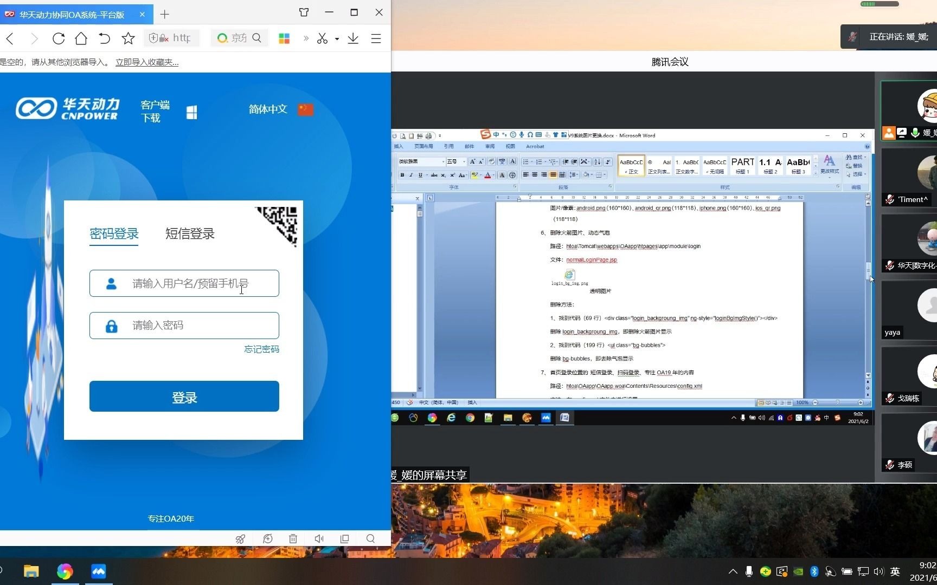Open Tencent Meeting from the taskbar
Image resolution: width=937 pixels, height=585 pixels.
pyautogui.click(x=98, y=571)
